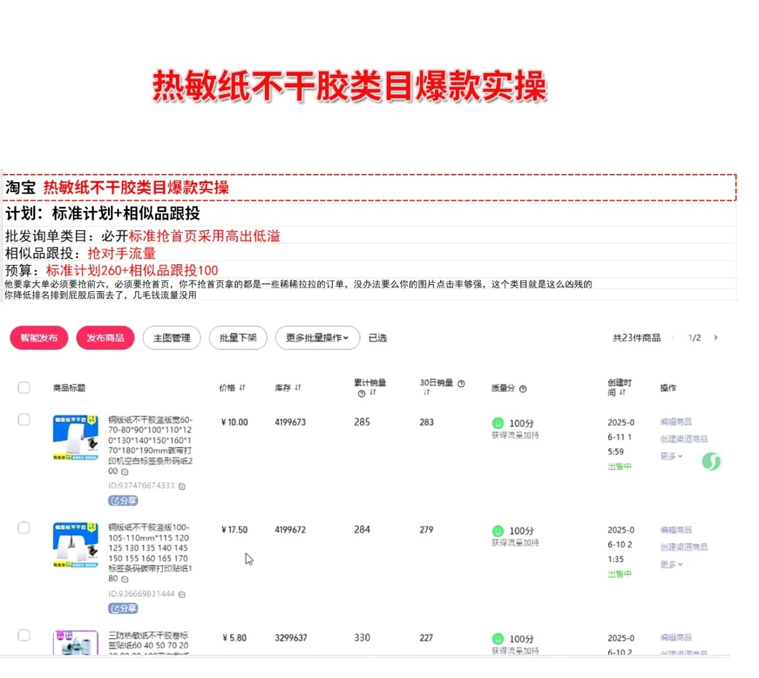Click cumulative sales value 330

coord(362,638)
